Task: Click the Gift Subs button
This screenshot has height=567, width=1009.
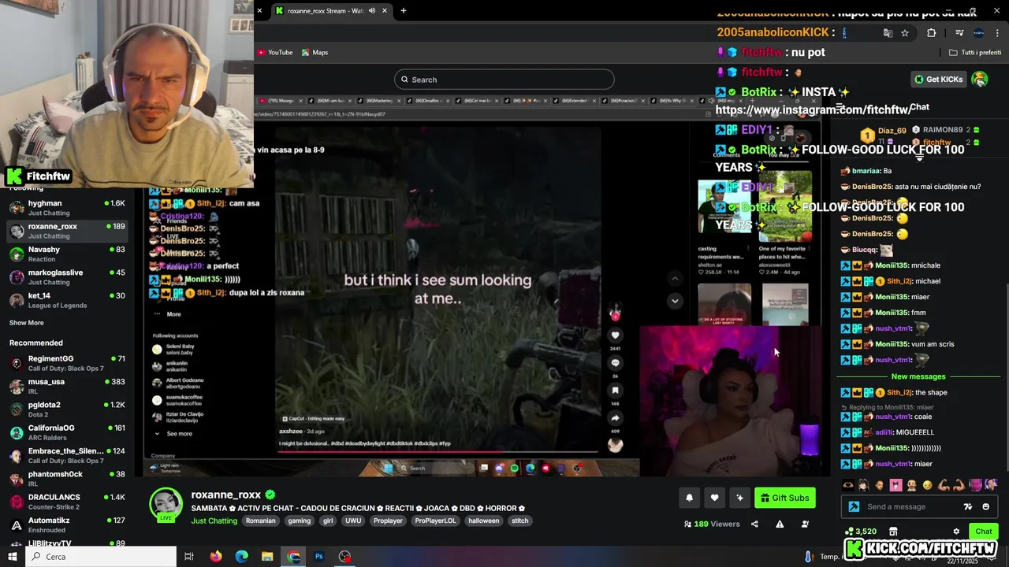Action: pyautogui.click(x=784, y=498)
